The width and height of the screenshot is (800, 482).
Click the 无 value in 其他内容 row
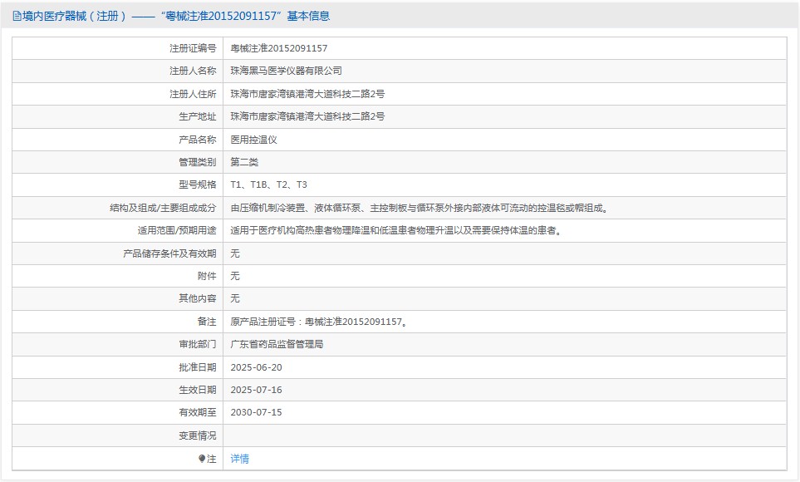235,298
